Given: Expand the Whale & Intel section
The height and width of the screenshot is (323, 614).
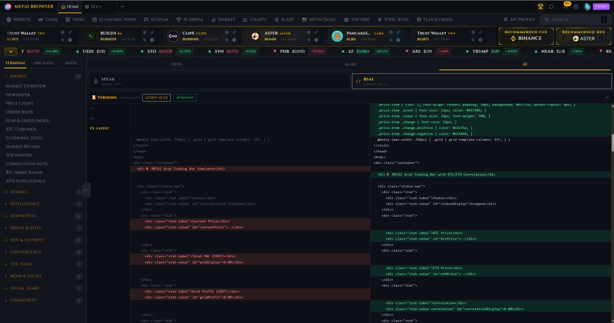Looking at the screenshot, I should pyautogui.click(x=43, y=228).
